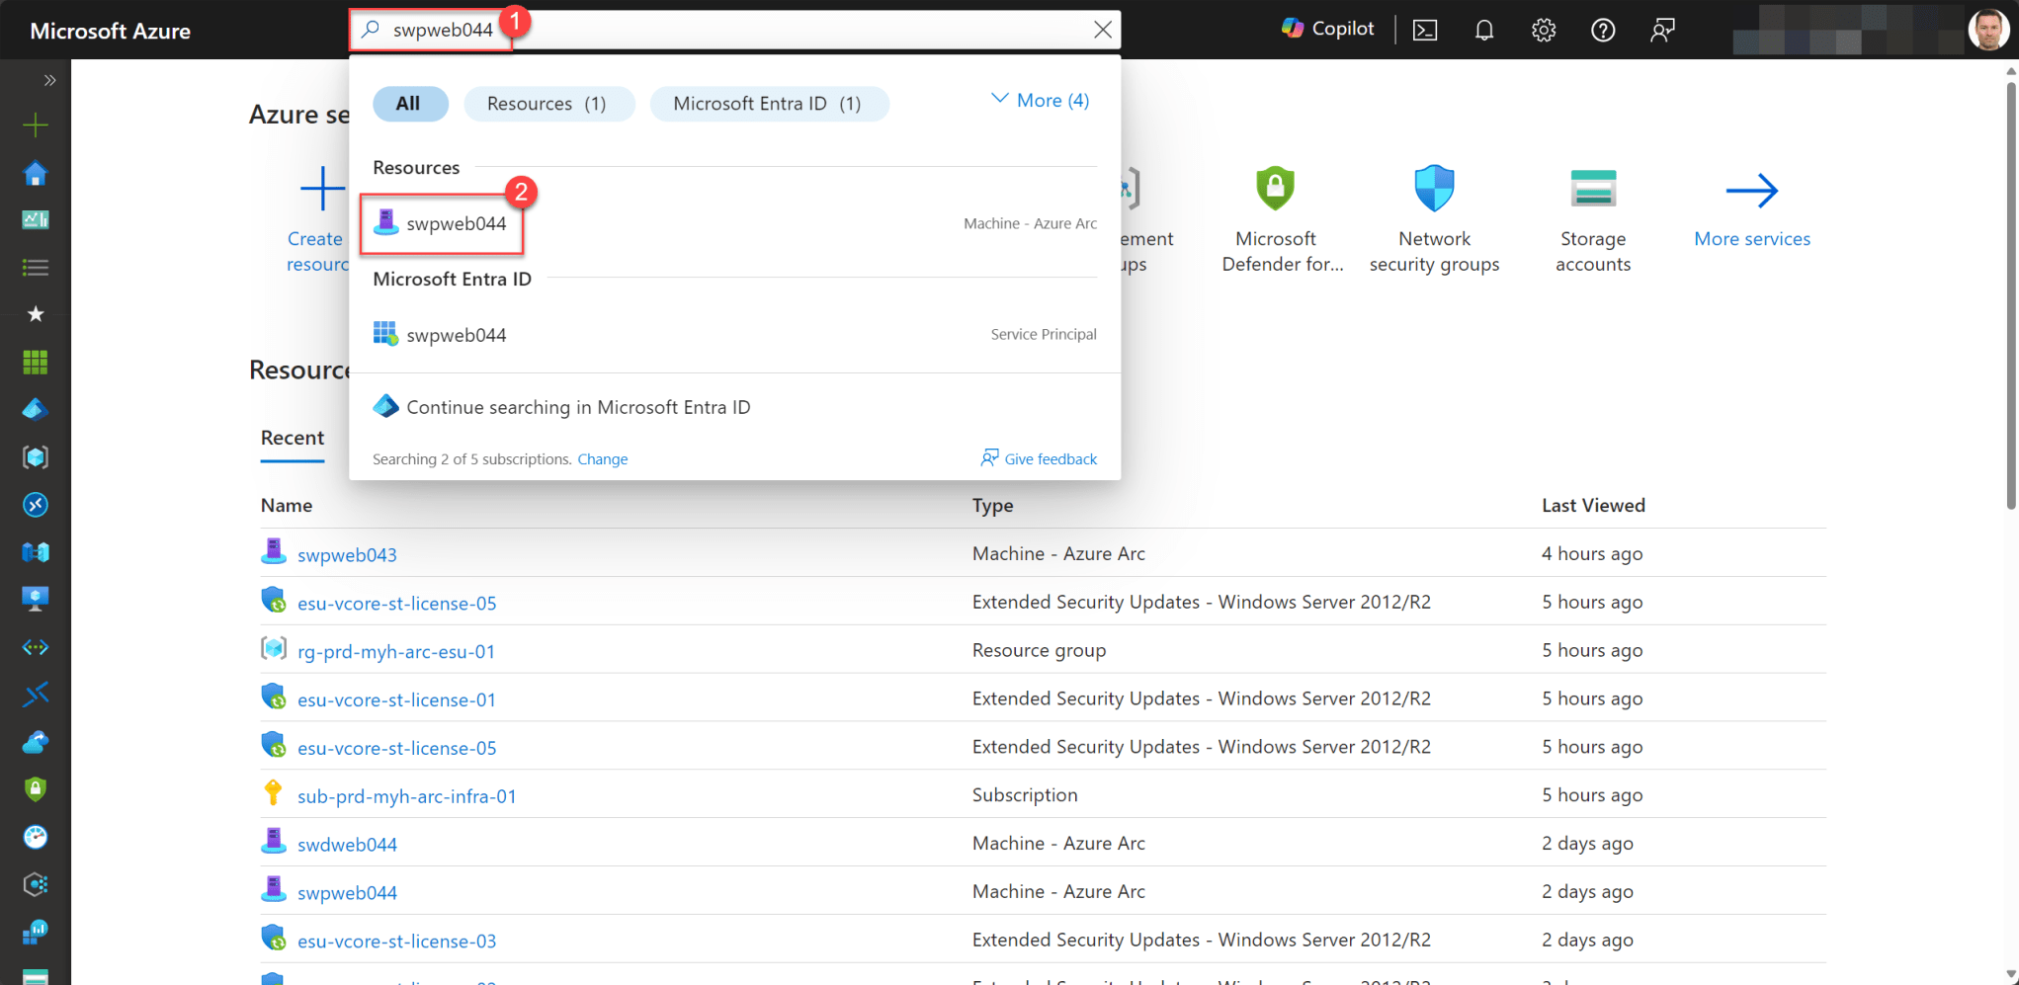Screen dimensions: 2019x985
Task: Click the Create a resource plus icon
Action: (35, 124)
